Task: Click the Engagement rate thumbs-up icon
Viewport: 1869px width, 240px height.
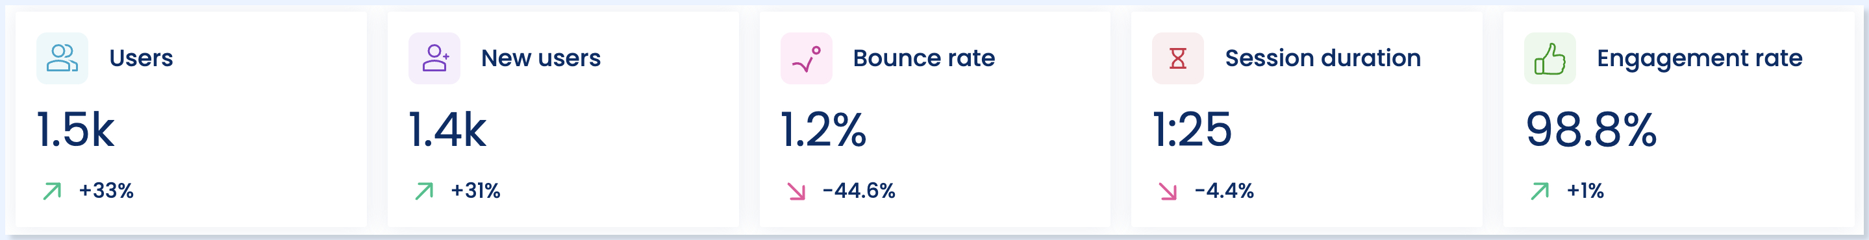Action: pyautogui.click(x=1549, y=58)
